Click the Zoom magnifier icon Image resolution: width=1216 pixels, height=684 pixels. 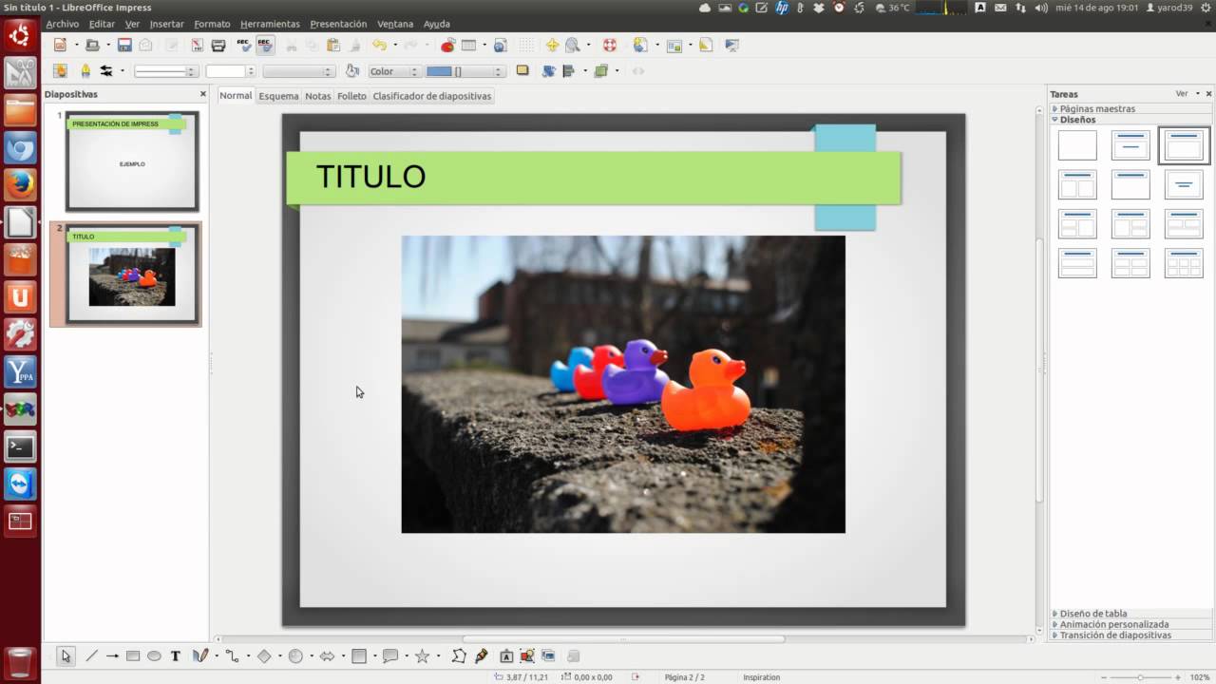573,45
